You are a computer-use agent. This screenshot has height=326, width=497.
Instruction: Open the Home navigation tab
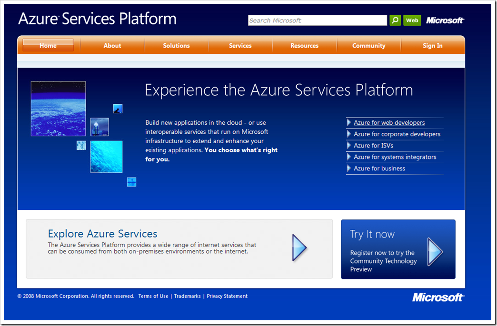[48, 46]
